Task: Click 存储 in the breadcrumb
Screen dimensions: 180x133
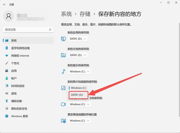Action: tap(85, 14)
